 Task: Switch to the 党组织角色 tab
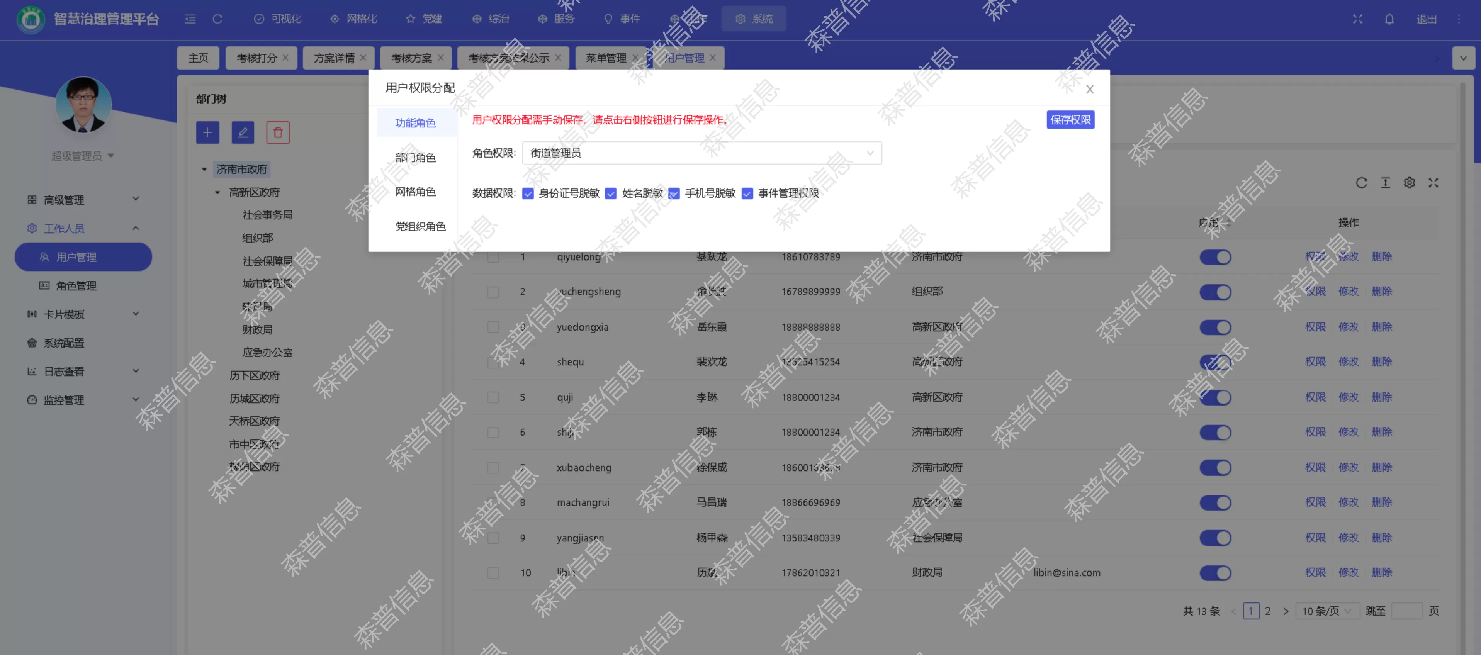pyautogui.click(x=420, y=226)
